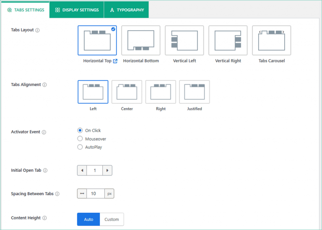Click the Vertical Right label text

coord(228,61)
